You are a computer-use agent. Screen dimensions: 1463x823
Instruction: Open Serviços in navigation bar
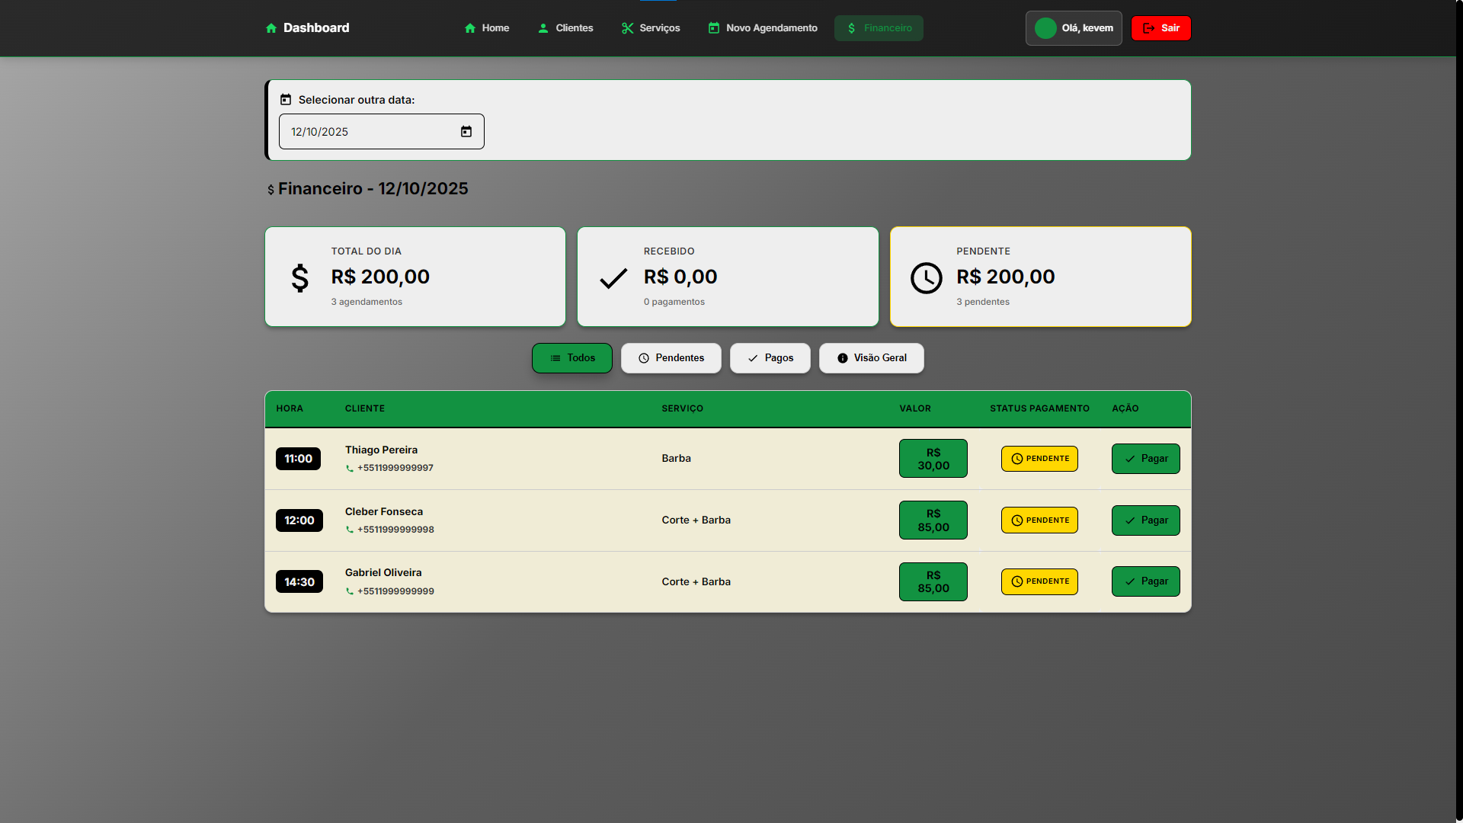coord(651,28)
